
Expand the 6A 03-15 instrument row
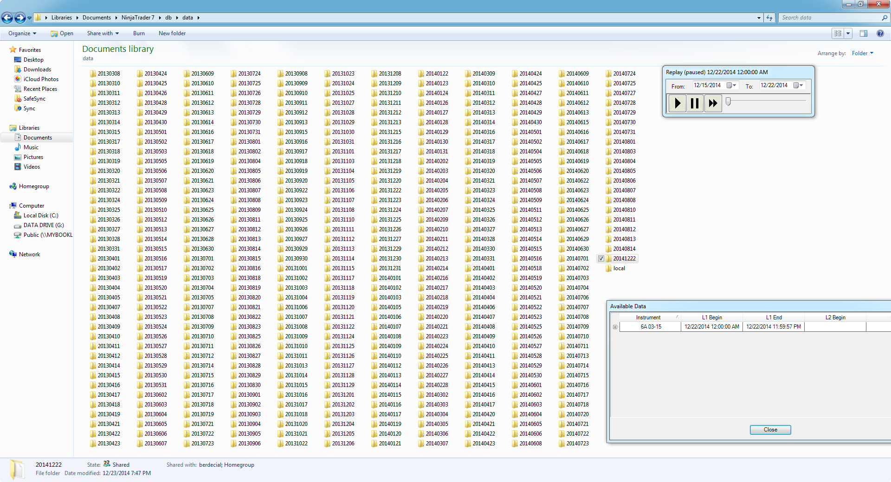coord(615,327)
